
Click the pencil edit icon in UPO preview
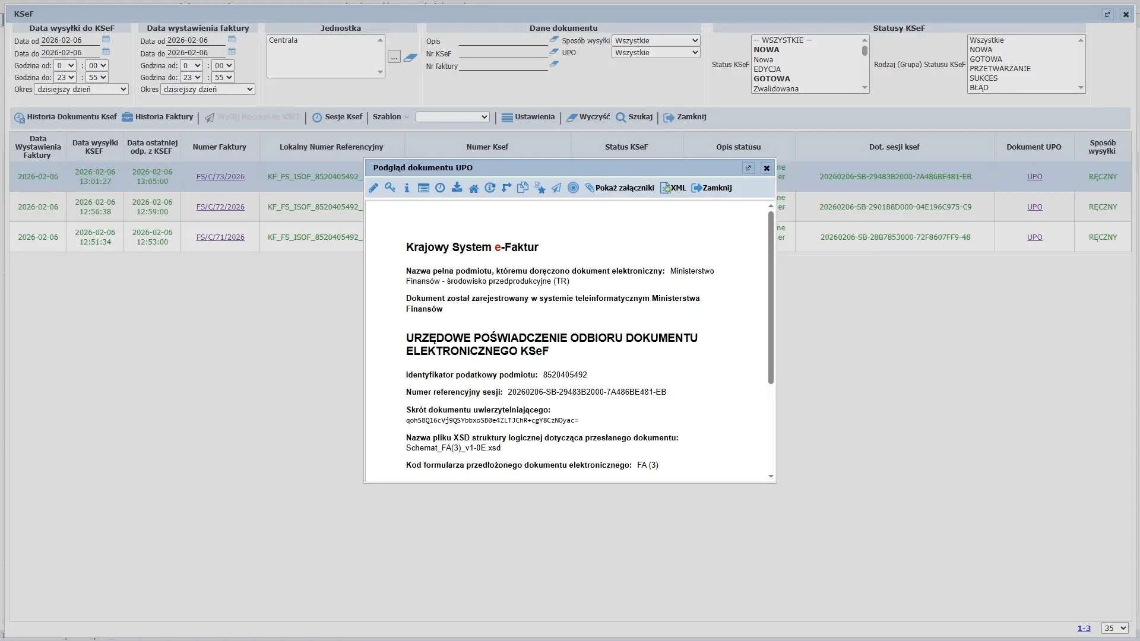(373, 188)
